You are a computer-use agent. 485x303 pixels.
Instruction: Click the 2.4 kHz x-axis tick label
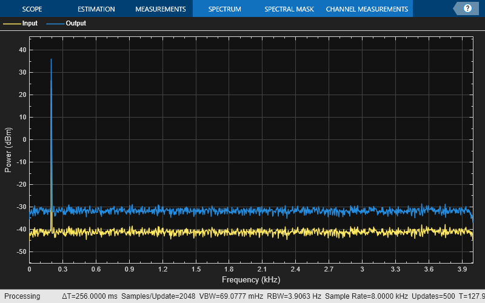pyautogui.click(x=295, y=269)
